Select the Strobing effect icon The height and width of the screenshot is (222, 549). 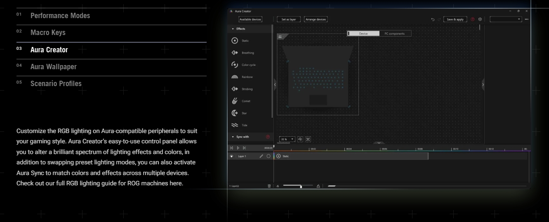click(x=235, y=89)
